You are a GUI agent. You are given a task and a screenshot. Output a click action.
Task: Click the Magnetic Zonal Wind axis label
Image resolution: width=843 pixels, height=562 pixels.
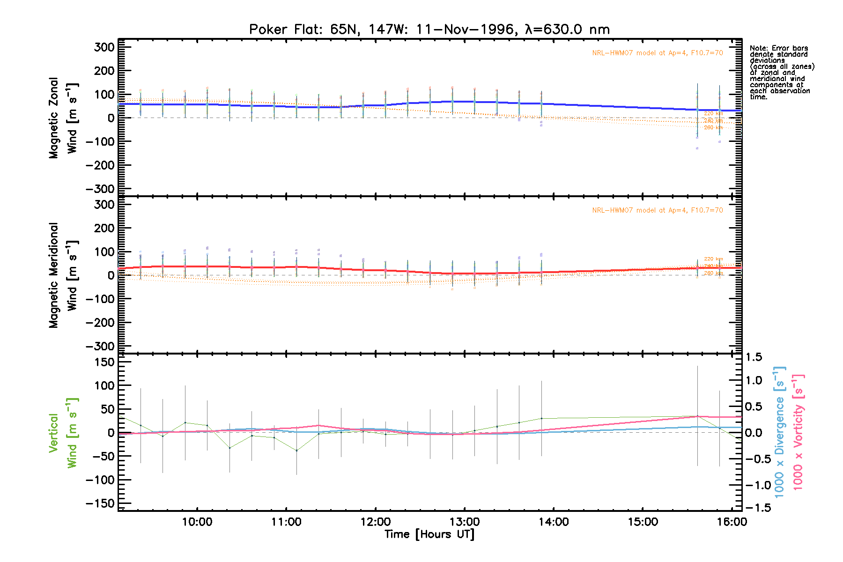(63, 118)
